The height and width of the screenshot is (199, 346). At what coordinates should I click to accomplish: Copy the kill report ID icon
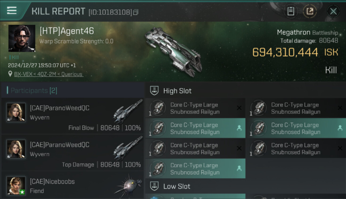tap(136, 12)
